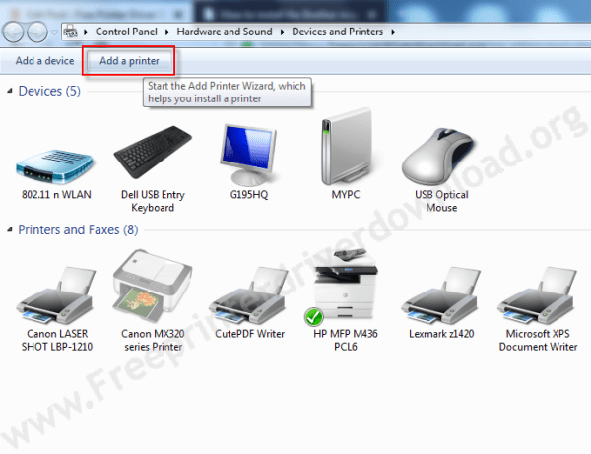Click the 'MYPC' label
Screen dimensions: 591x454
[x=346, y=194]
